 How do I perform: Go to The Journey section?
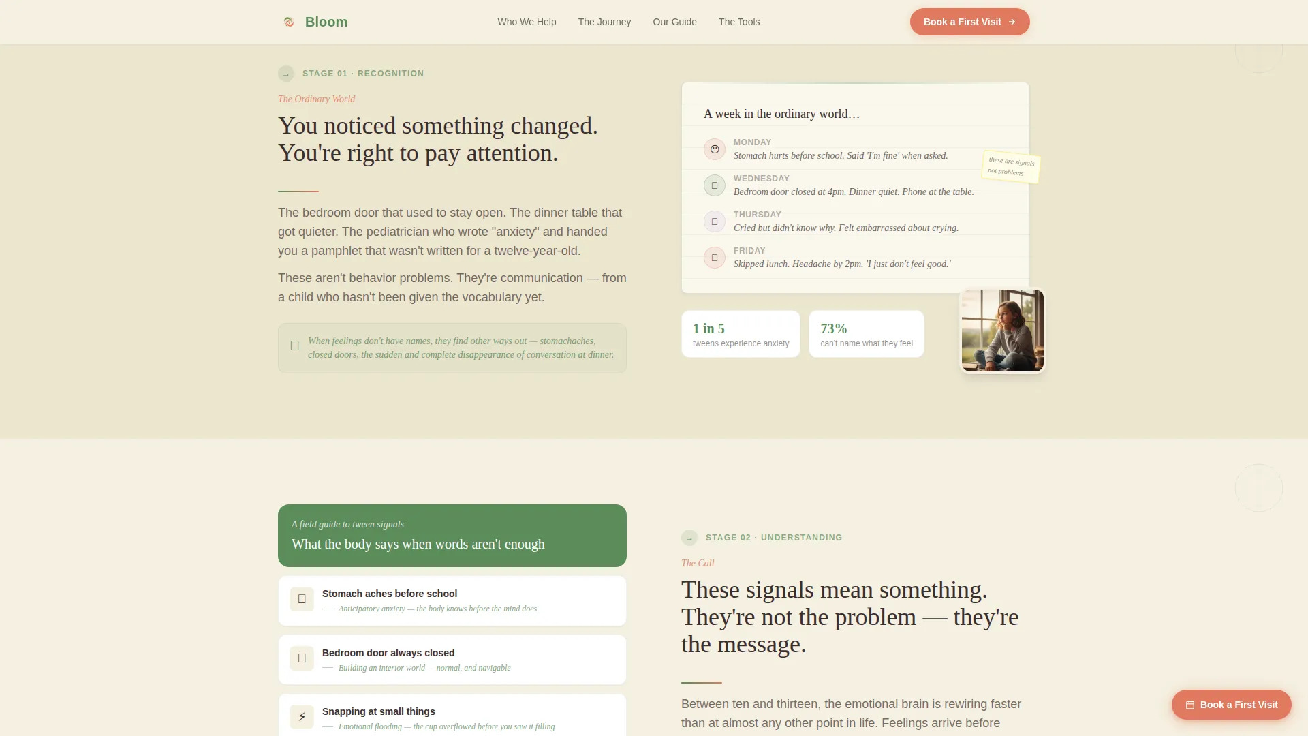[604, 22]
